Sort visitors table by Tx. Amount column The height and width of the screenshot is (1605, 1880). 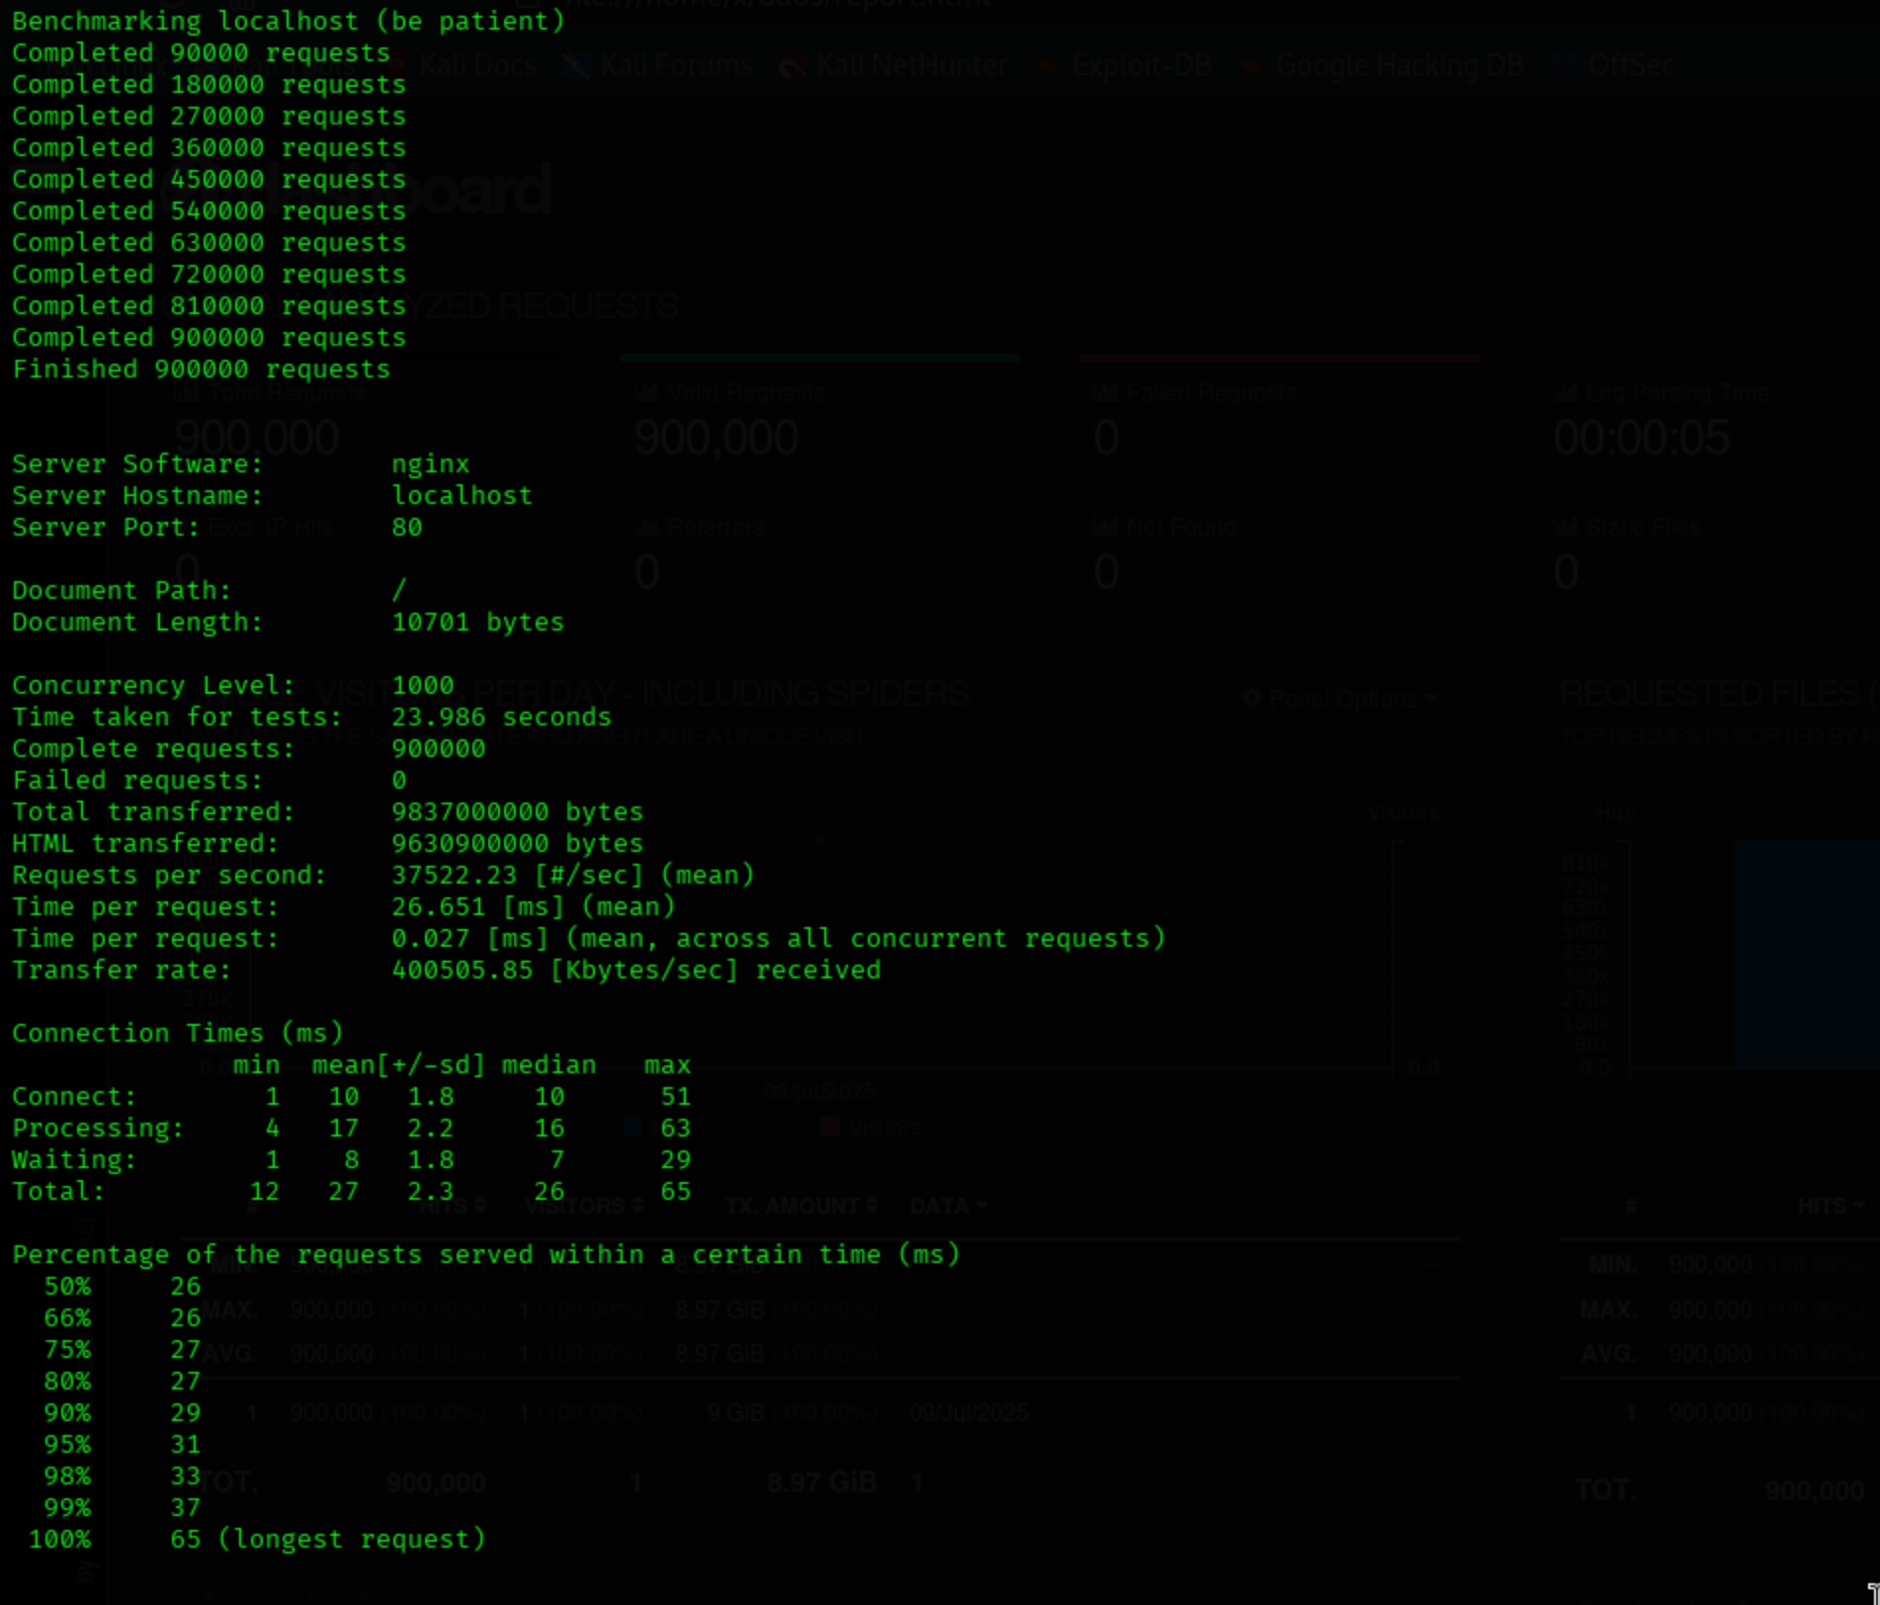pyautogui.click(x=801, y=1206)
